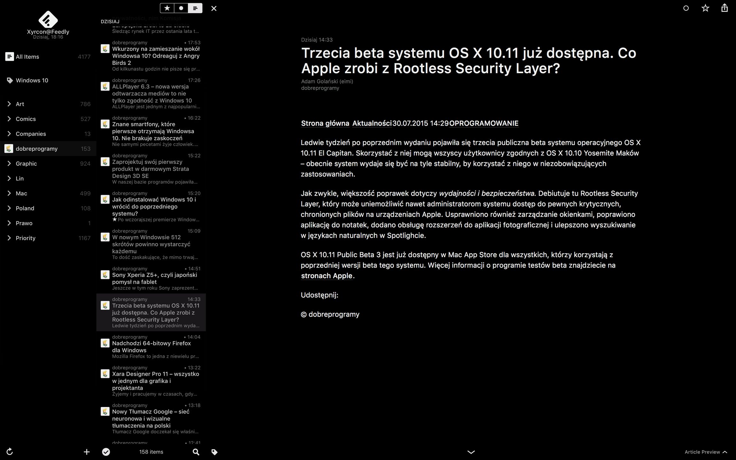
Task: Select All Items in sidebar
Action: [27, 57]
